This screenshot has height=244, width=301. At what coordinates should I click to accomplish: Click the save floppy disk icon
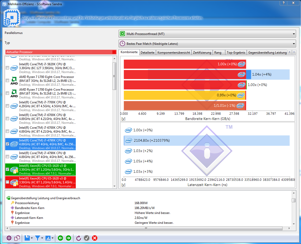[x=27, y=238]
